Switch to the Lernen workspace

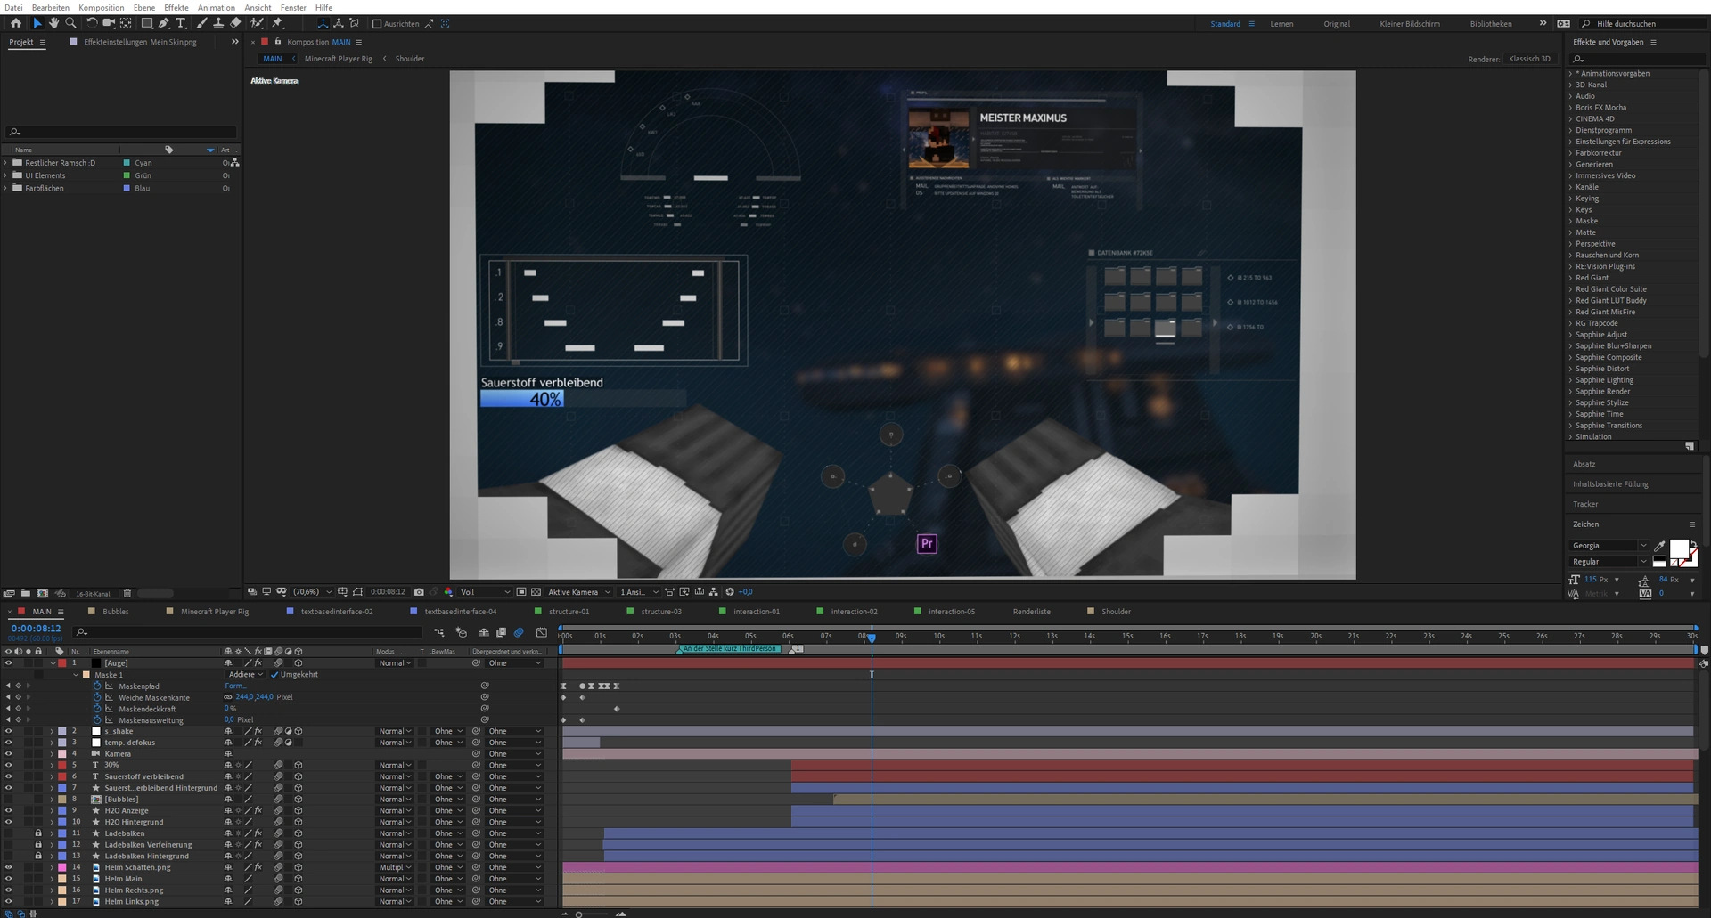pos(1281,24)
